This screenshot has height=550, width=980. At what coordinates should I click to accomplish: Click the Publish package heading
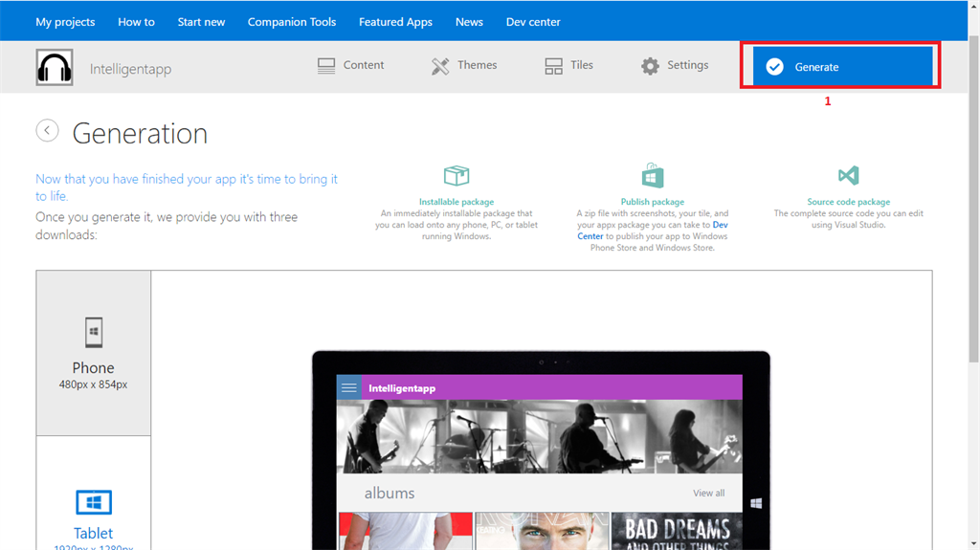pyautogui.click(x=653, y=202)
